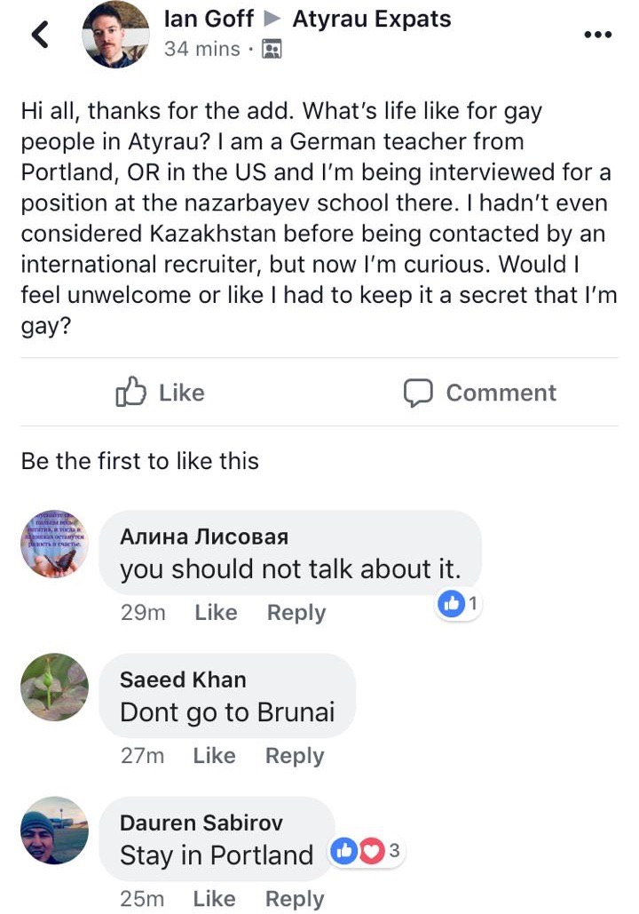Open Ian Goff's profile name link

209,19
